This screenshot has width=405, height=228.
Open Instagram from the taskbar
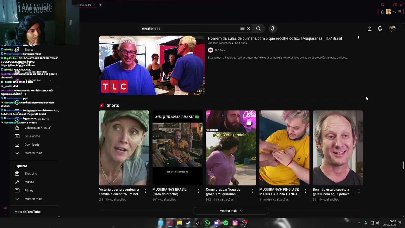click(x=235, y=223)
